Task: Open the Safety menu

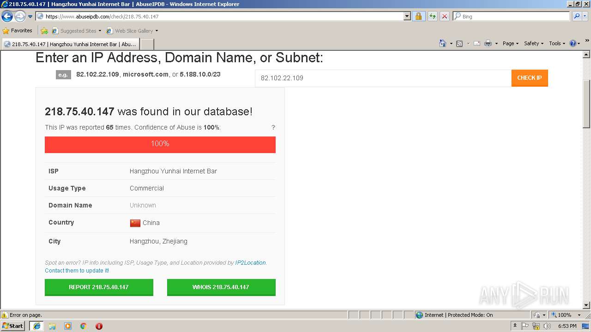Action: point(534,43)
